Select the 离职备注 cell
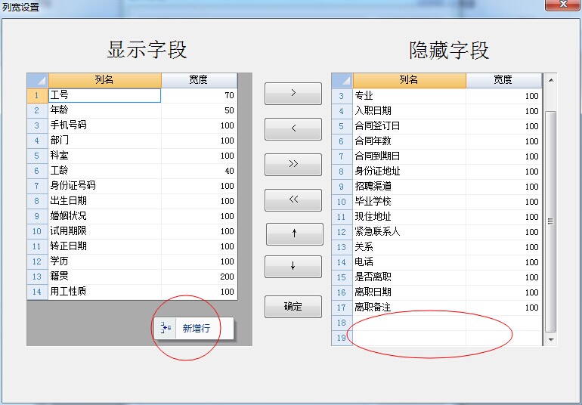The width and height of the screenshot is (582, 405). point(410,308)
